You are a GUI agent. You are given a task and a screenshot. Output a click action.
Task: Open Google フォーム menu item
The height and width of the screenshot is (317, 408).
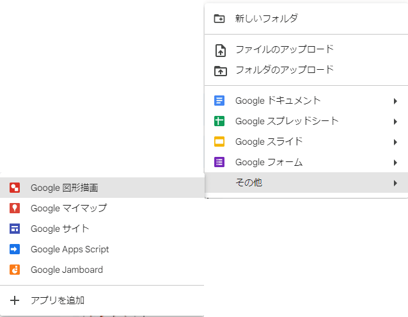[x=306, y=162]
